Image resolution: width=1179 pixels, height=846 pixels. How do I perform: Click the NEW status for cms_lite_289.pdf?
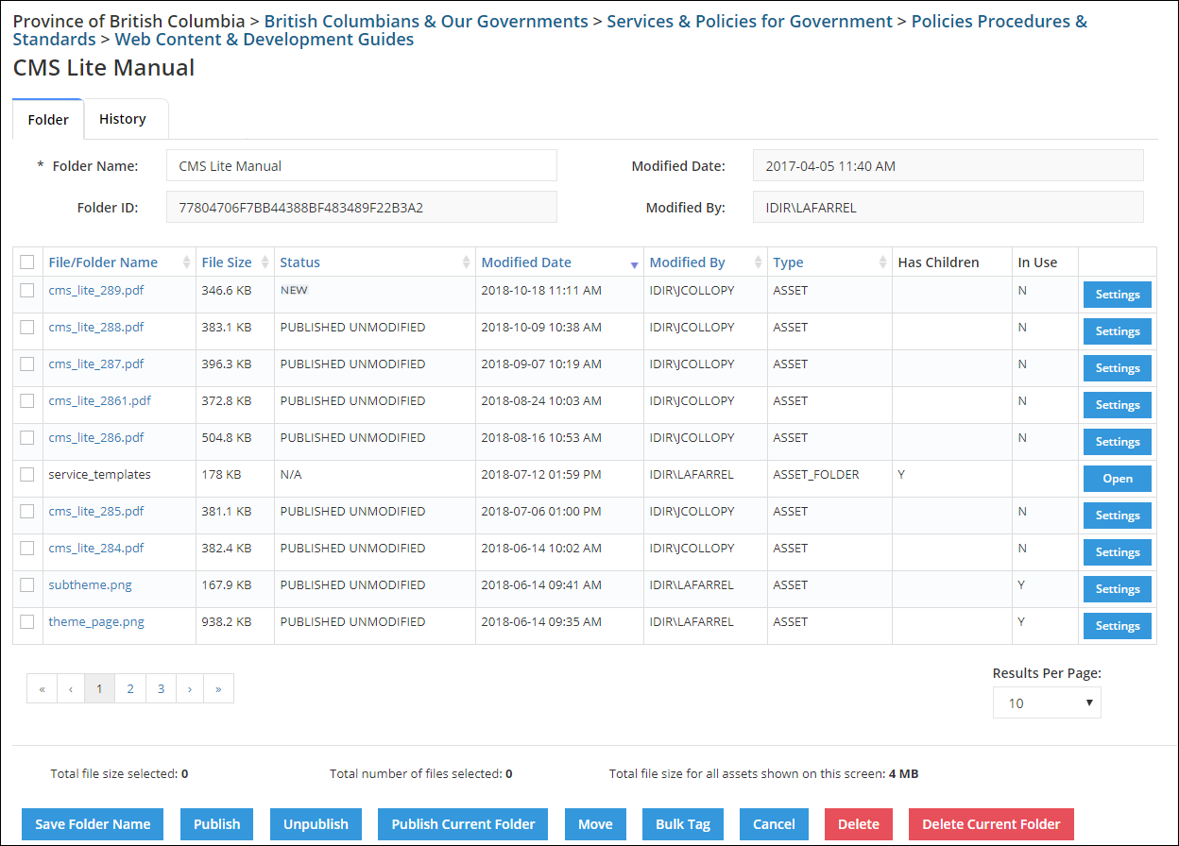(x=294, y=290)
